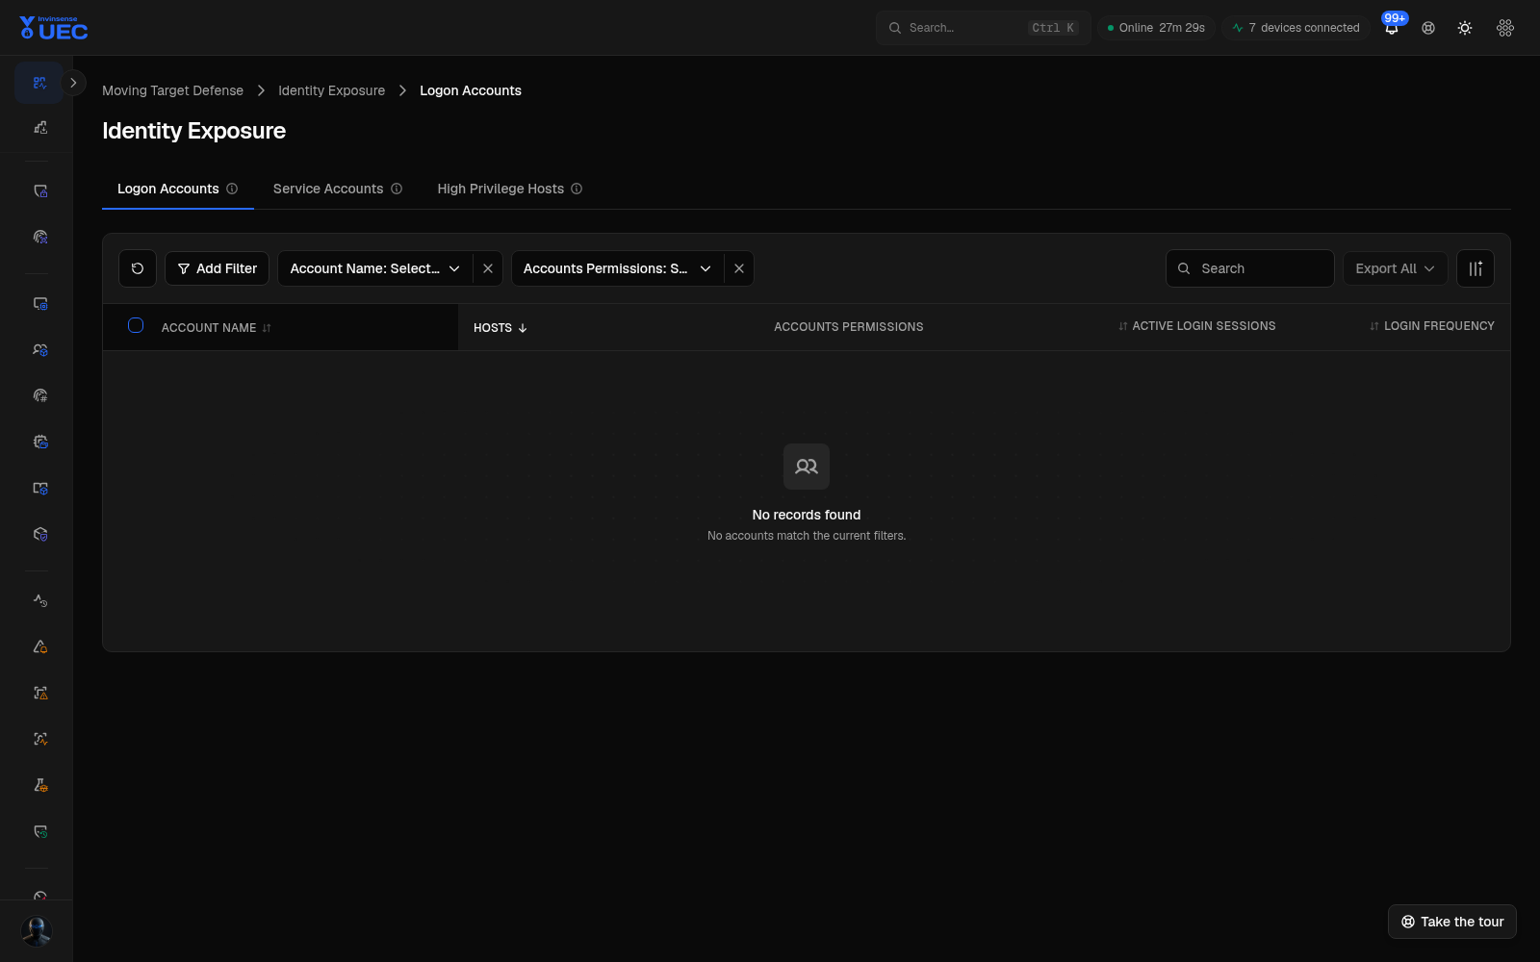The height and width of the screenshot is (962, 1540).
Task: Click the Accounts Permissions column header
Action: point(849,327)
